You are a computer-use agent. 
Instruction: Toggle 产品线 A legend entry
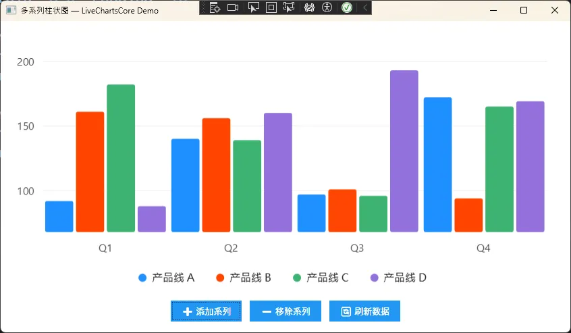click(166, 278)
